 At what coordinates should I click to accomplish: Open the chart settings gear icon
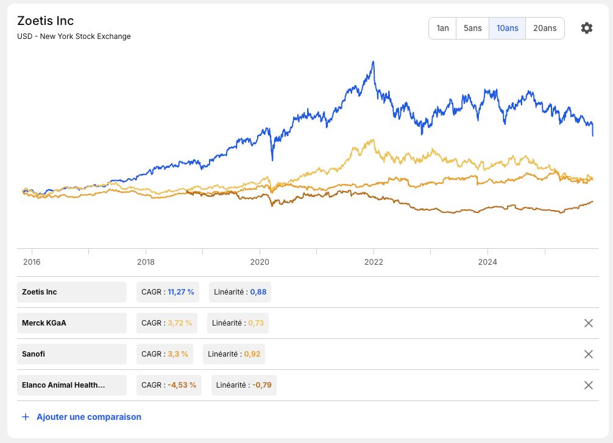coord(586,28)
